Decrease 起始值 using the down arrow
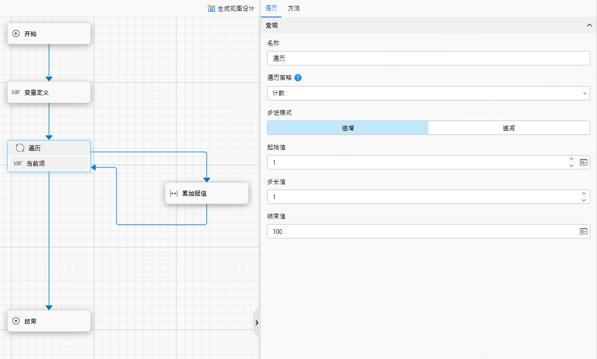 pyautogui.click(x=571, y=166)
